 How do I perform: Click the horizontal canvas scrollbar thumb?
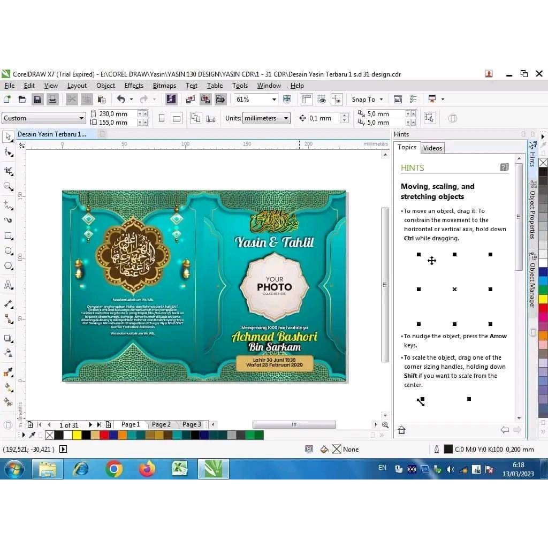[x=294, y=424]
